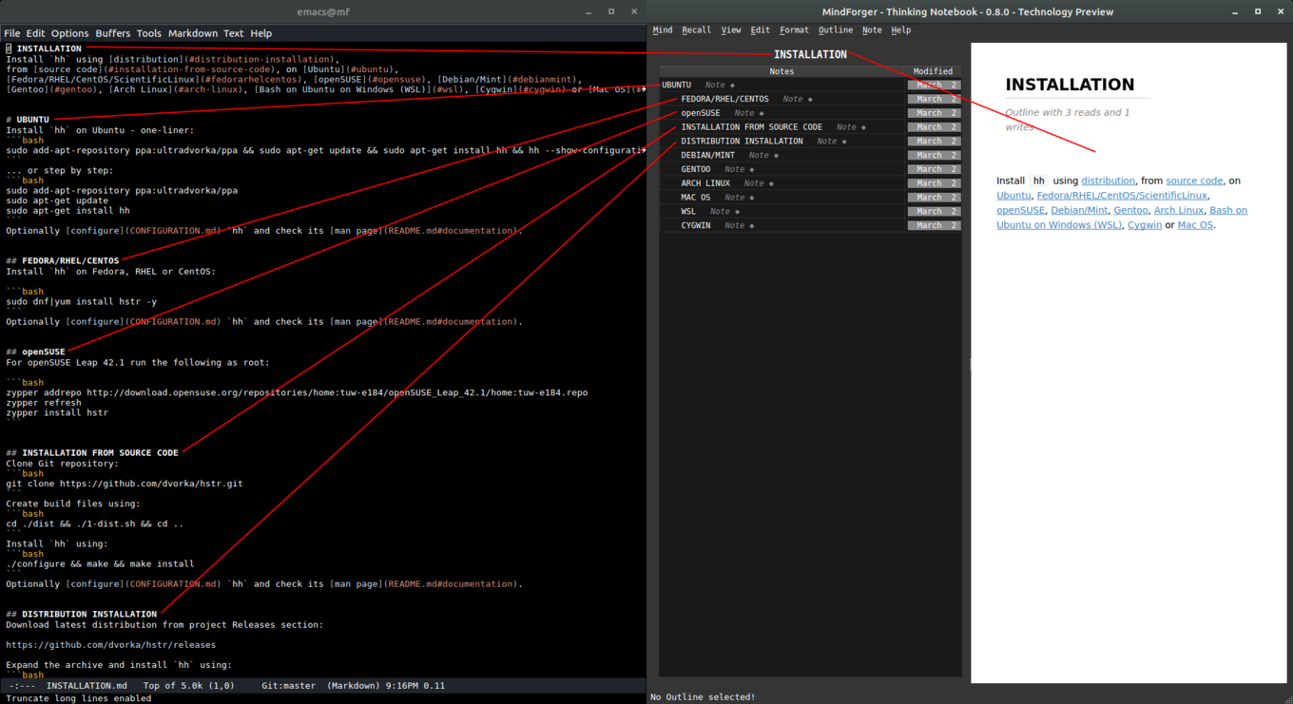The width and height of the screenshot is (1293, 704).
Task: Open the MindForger Edit menu
Action: click(x=761, y=30)
